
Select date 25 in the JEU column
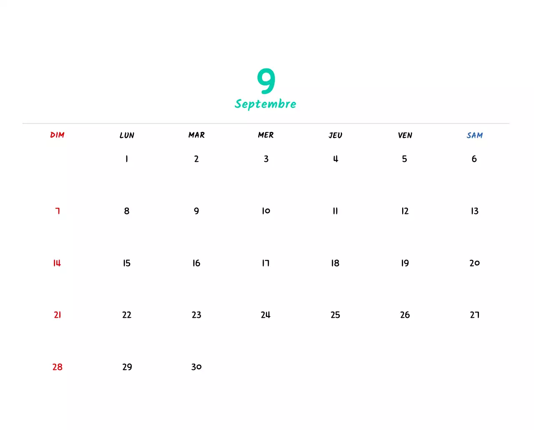tap(335, 315)
